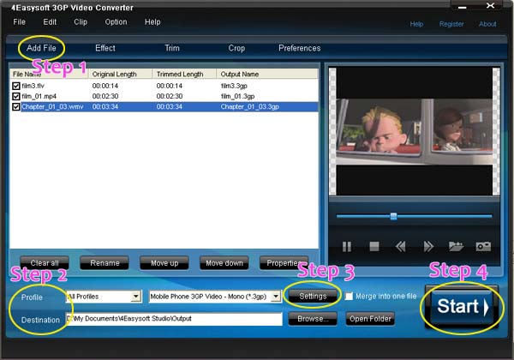Open the Clip menu

81,22
